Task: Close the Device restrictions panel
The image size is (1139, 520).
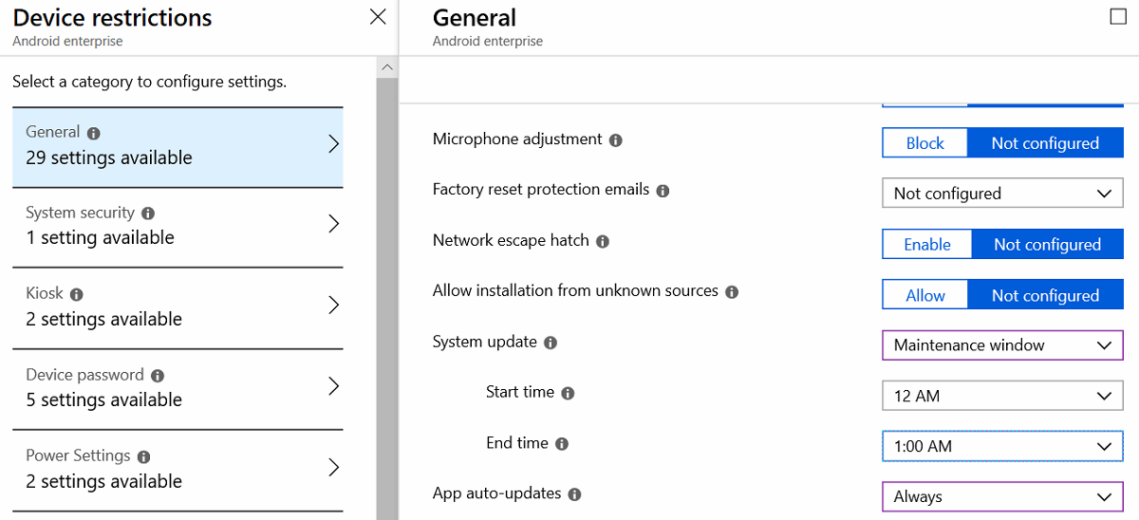Action: click(378, 17)
